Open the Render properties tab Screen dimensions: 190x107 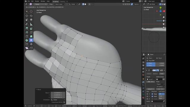pyautogui.click(x=143, y=62)
